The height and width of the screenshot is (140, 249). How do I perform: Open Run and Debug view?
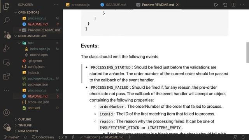6,48
